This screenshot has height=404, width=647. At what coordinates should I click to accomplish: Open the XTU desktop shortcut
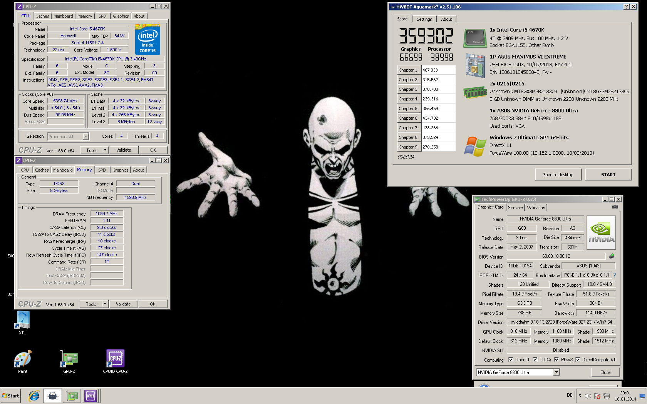tap(22, 322)
